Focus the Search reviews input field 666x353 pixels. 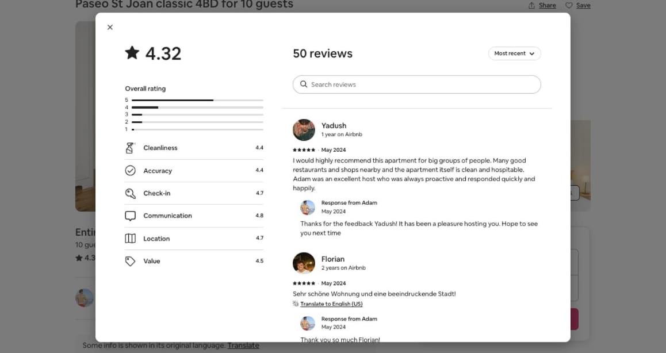pyautogui.click(x=416, y=85)
